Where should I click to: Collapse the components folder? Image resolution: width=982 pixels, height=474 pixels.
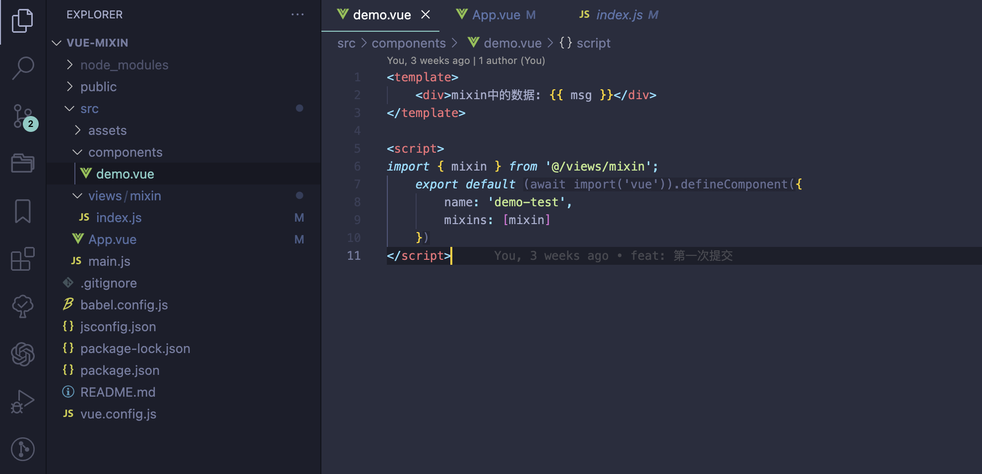[78, 152]
